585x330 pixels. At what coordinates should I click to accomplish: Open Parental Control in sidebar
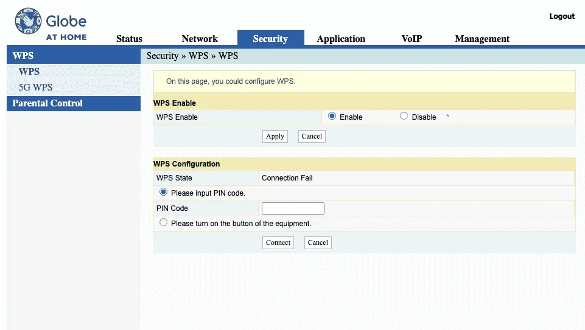(74, 103)
